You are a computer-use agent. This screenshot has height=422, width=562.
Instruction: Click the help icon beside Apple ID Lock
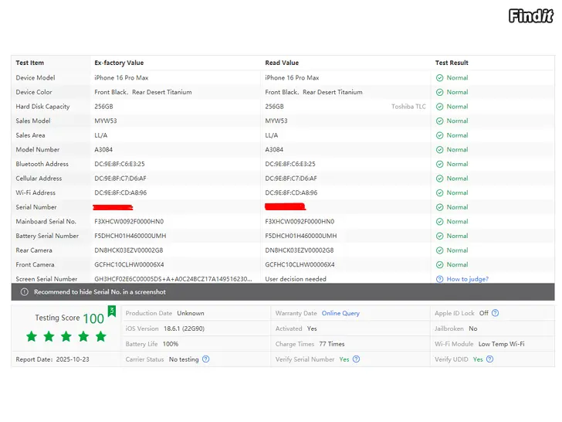(496, 313)
